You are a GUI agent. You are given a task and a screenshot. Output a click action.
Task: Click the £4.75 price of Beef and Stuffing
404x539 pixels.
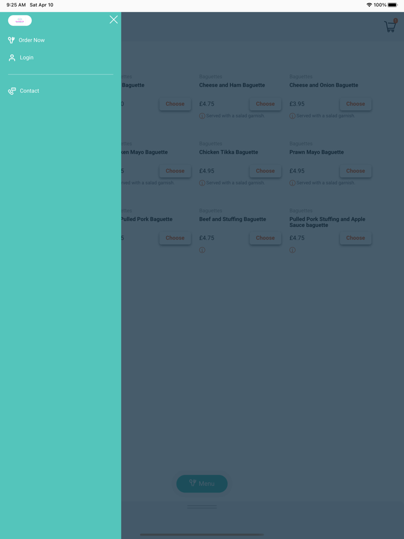[207, 238]
